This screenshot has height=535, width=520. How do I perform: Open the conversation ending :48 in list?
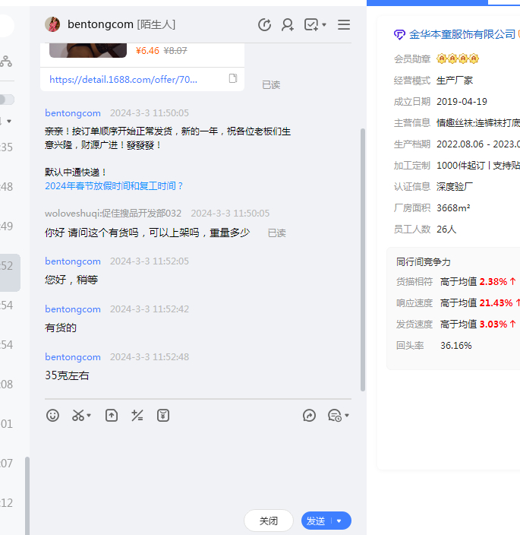pyautogui.click(x=9, y=187)
